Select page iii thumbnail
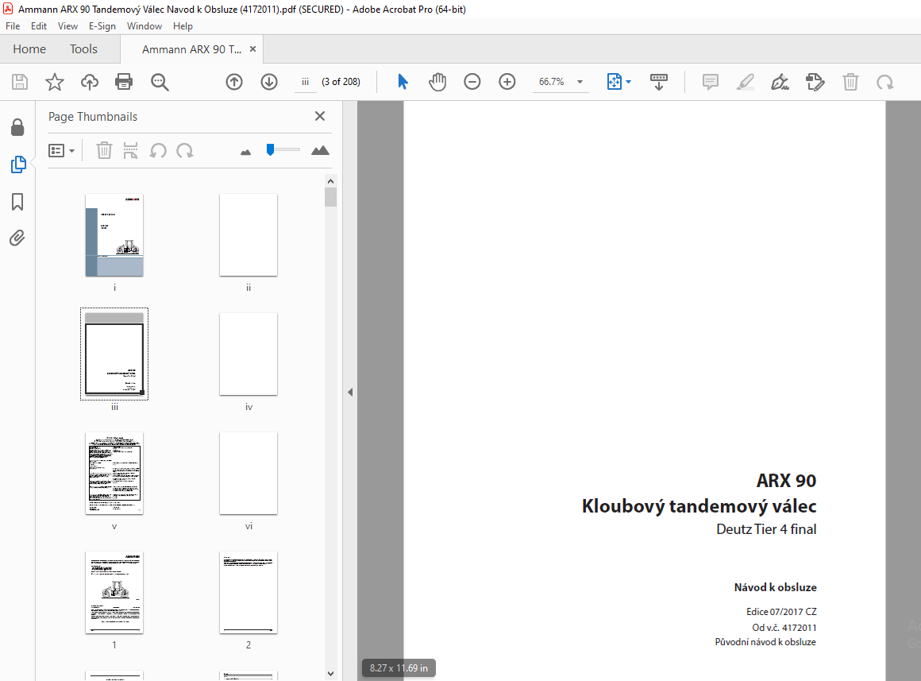Viewport: 921px width, 681px height. (x=114, y=354)
